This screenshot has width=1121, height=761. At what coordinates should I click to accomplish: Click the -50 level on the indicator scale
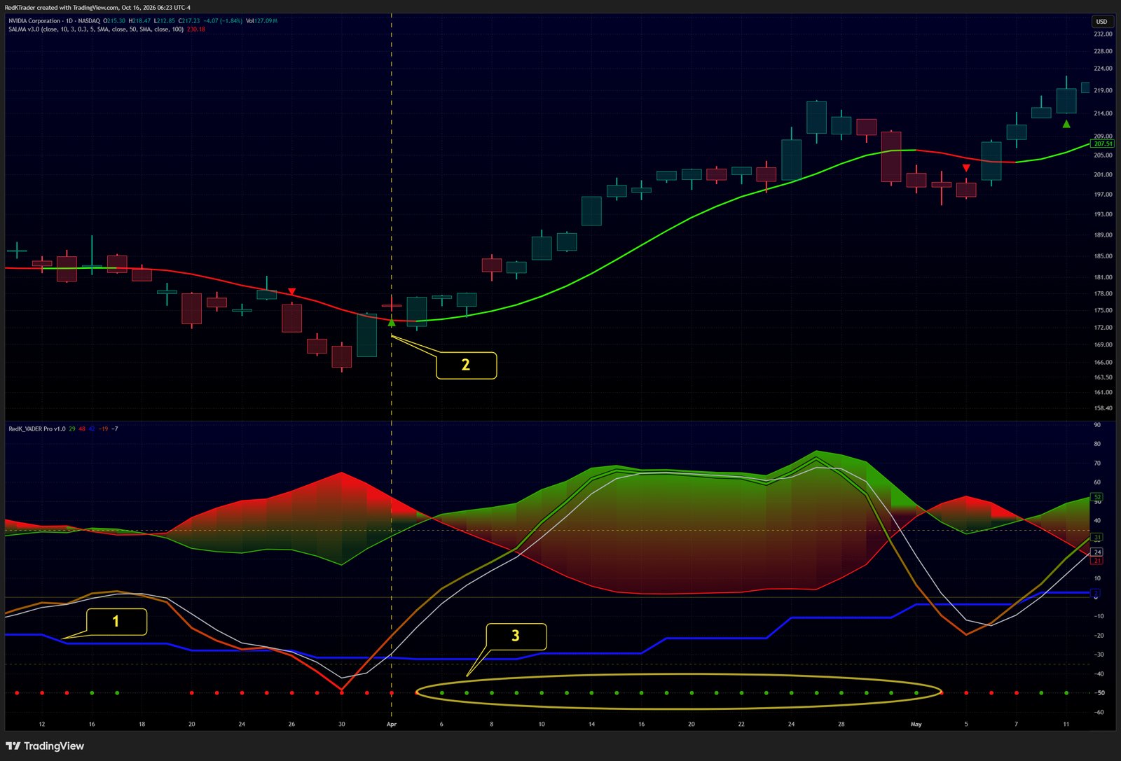pos(1099,693)
